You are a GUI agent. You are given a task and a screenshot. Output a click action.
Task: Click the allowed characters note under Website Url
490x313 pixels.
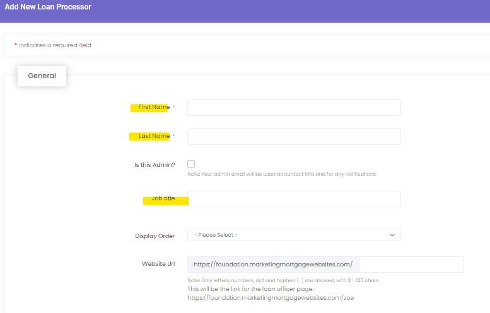(x=283, y=280)
